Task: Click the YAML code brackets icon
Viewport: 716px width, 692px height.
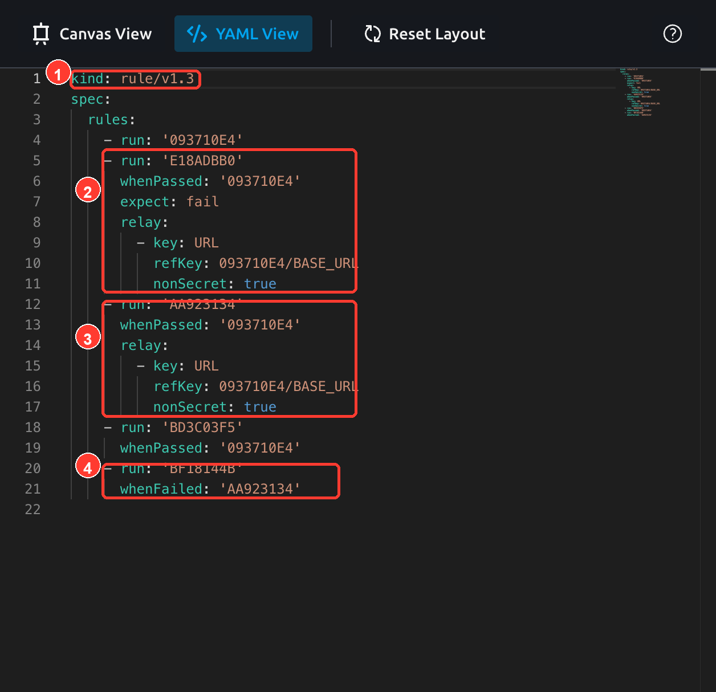Action: point(197,34)
